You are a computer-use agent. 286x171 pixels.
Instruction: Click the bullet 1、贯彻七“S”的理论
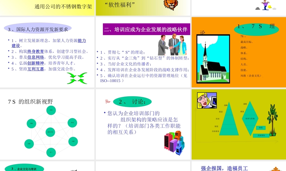(123, 52)
